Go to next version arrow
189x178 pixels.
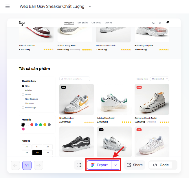pos(38,165)
